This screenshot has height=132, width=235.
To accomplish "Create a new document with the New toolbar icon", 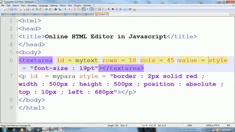I will 4,9.
